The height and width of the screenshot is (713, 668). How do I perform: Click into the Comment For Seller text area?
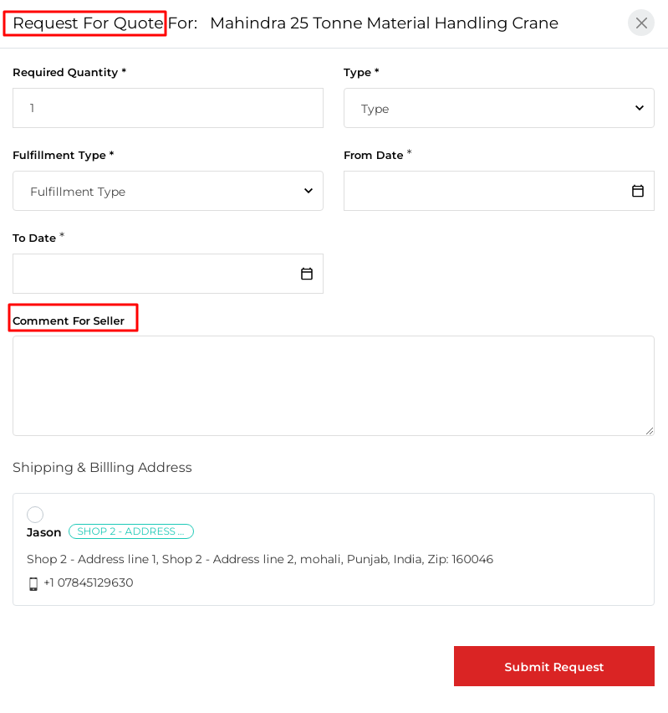(333, 385)
